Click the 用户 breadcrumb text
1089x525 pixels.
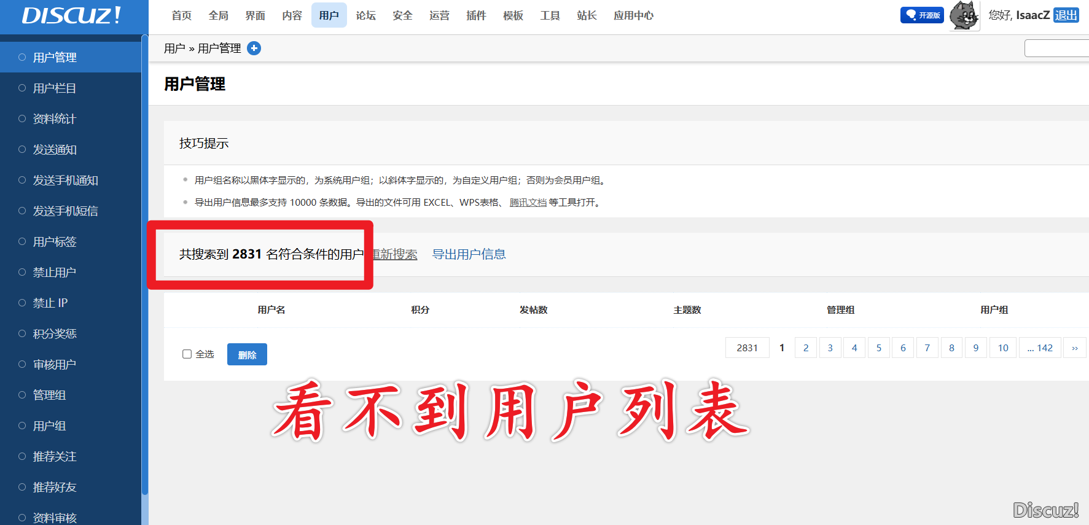point(174,48)
